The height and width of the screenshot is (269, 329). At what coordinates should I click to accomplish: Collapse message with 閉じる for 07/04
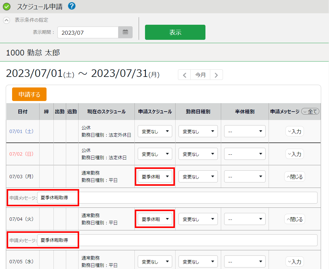click(295, 219)
